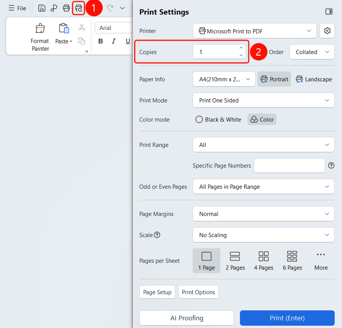This screenshot has width=342, height=328.
Task: Click the Save icon in the toolbar
Action: pyautogui.click(x=42, y=8)
